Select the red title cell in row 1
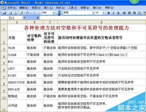This screenshot has height=112, width=146. coord(77,28)
